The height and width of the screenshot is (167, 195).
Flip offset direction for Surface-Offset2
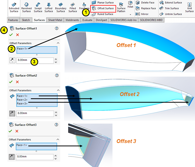point(12,114)
